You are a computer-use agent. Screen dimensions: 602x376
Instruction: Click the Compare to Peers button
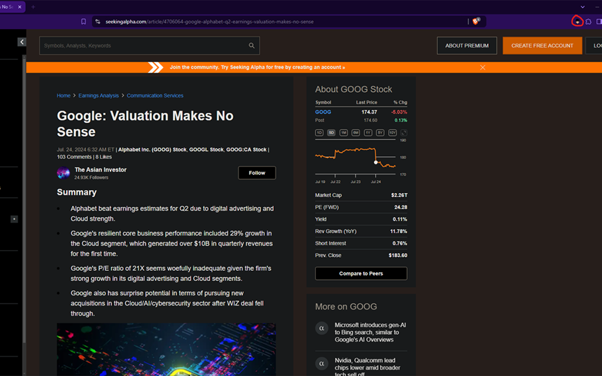pyautogui.click(x=361, y=274)
